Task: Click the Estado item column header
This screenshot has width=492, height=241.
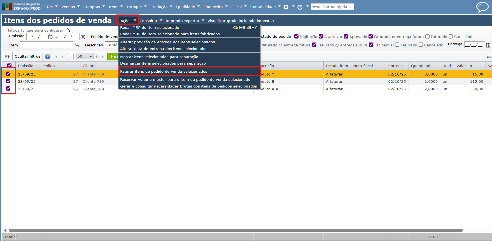Action: tap(337, 66)
